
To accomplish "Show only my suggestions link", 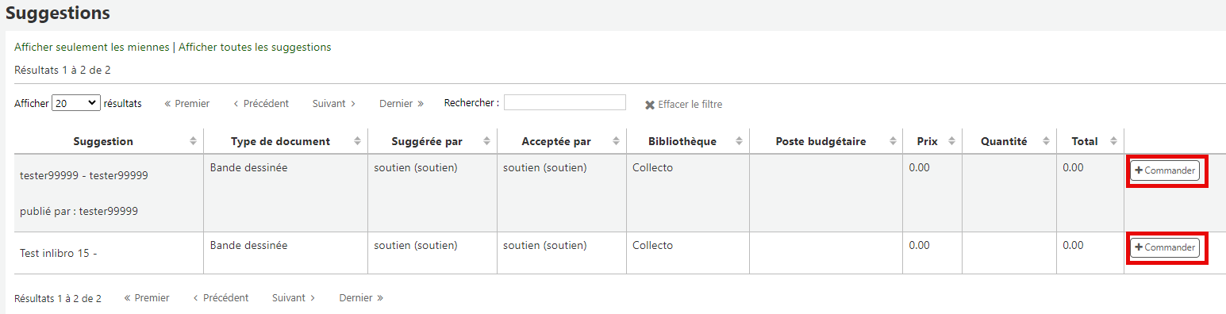I will (92, 47).
